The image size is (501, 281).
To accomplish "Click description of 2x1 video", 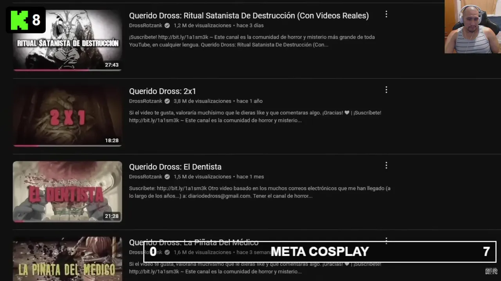I will coord(255,117).
